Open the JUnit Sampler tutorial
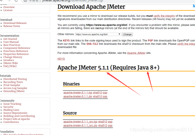This screenshot has width=195, height=135. pos(12,85)
